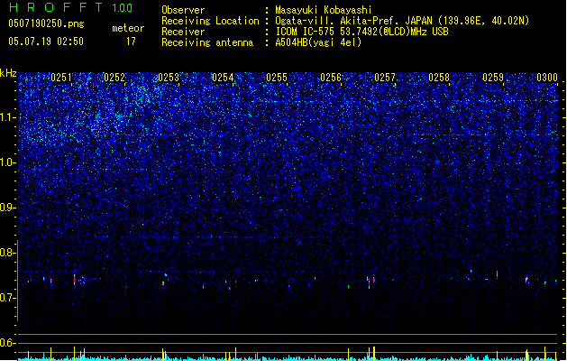Click the HROFFT 1.0.0 title text
567x361 pixels.
pyautogui.click(x=71, y=7)
